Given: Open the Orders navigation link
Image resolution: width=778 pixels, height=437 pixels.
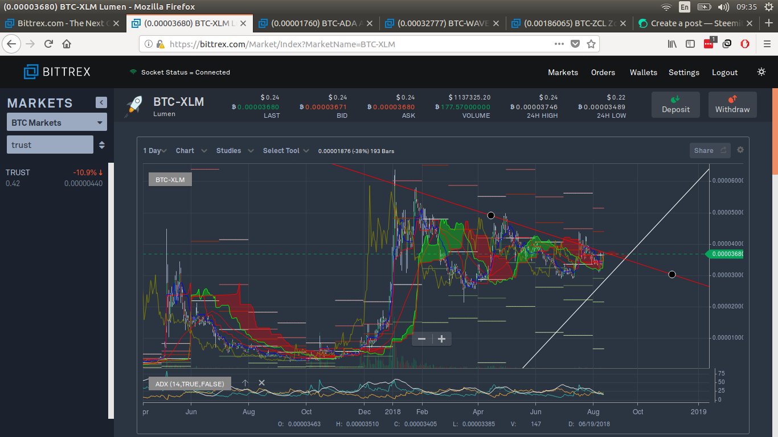Looking at the screenshot, I should pos(603,72).
